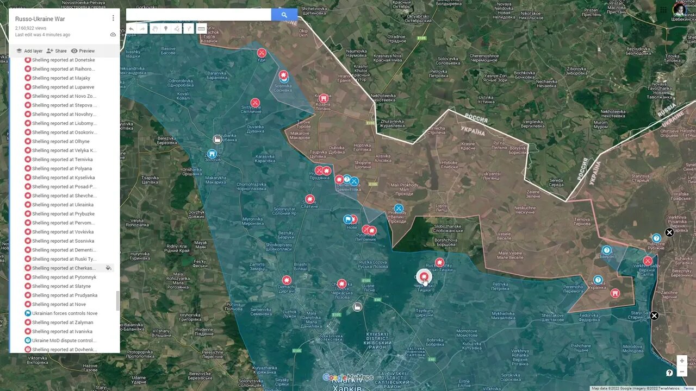Select Shelling reported at Prybuzke item

64,214
